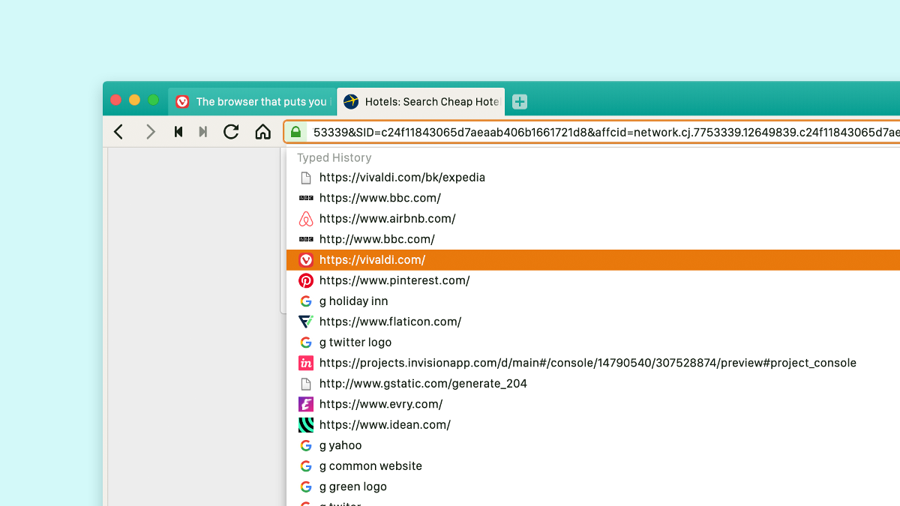The height and width of the screenshot is (506, 900).
Task: Select highlighted https://vivaldi.com/ entry
Action: coord(593,260)
